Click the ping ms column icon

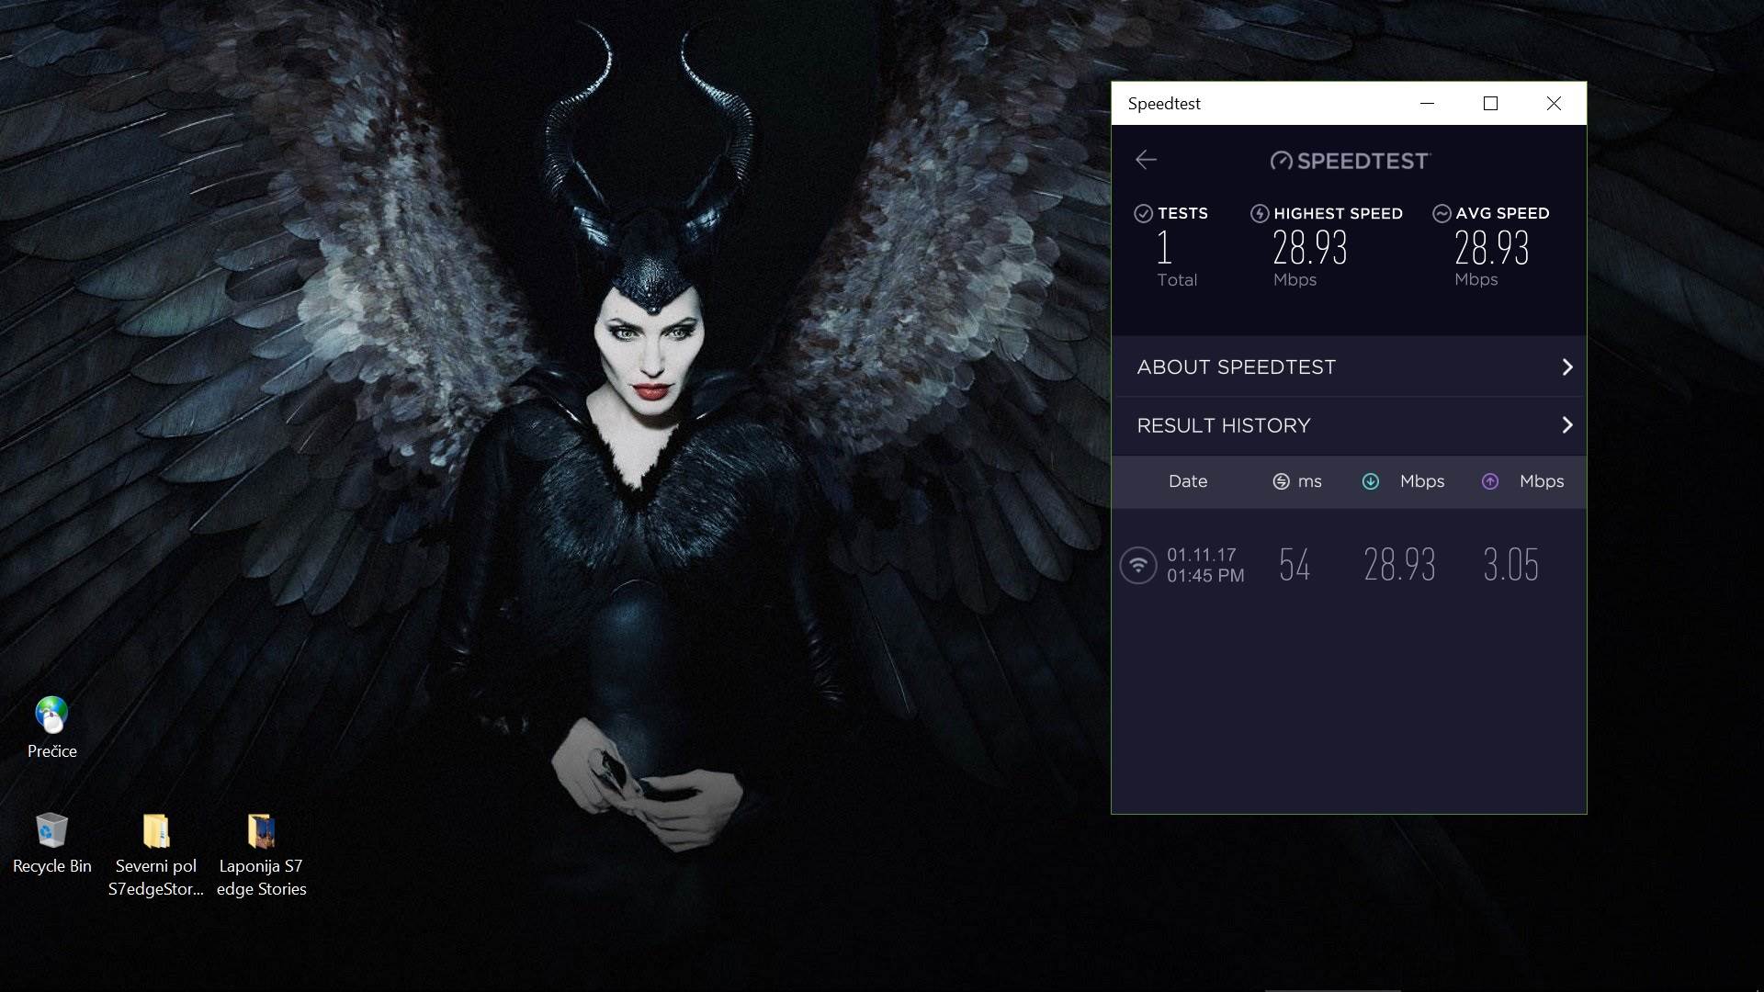coord(1281,481)
